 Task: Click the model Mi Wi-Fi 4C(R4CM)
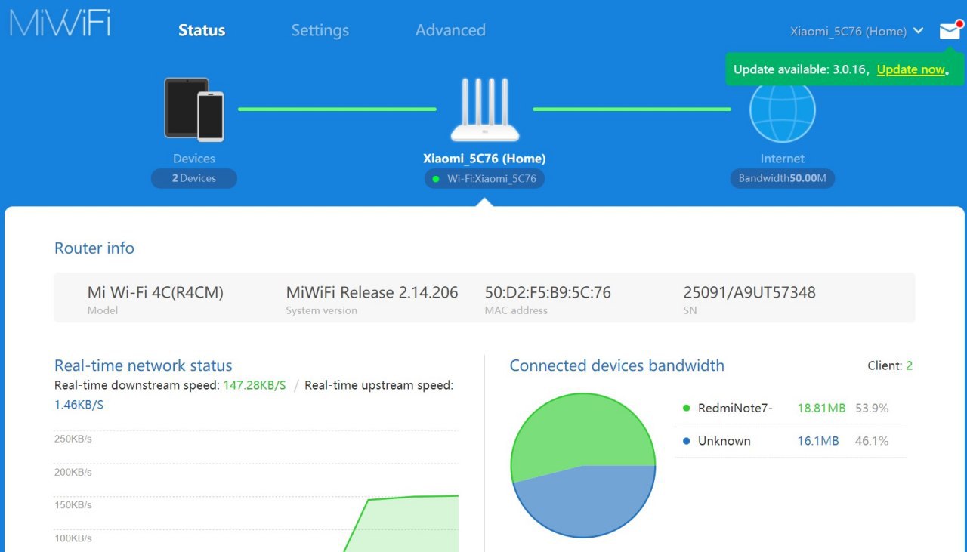pyautogui.click(x=156, y=292)
